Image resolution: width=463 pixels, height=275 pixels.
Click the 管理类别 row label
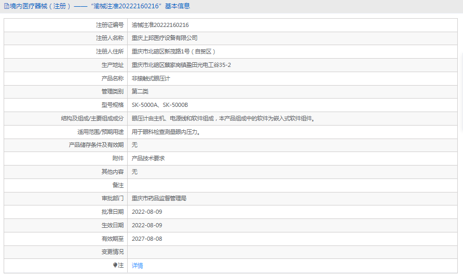(x=113, y=91)
